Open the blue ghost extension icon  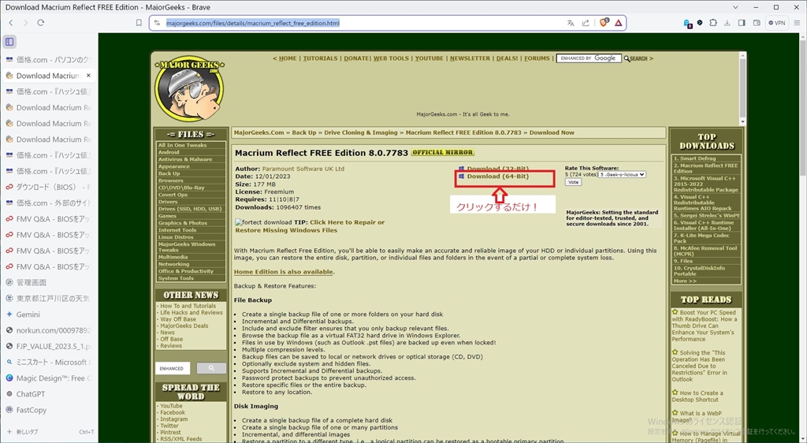687,23
